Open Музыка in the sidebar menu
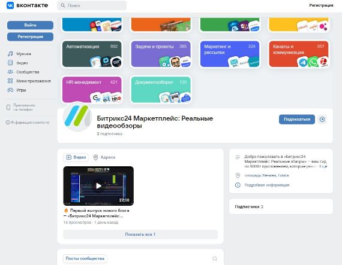Screen dimensions: 342x265 coord(23,54)
